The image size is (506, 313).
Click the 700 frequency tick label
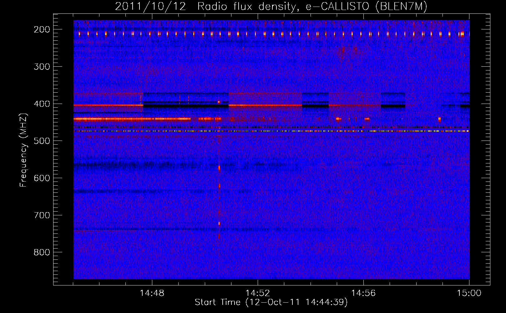(42, 215)
